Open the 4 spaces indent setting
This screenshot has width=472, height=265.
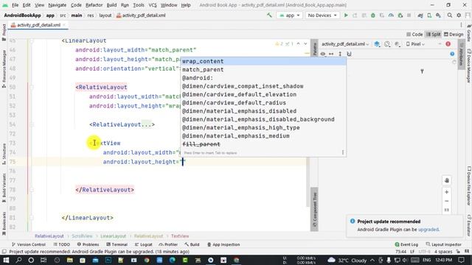point(443,252)
